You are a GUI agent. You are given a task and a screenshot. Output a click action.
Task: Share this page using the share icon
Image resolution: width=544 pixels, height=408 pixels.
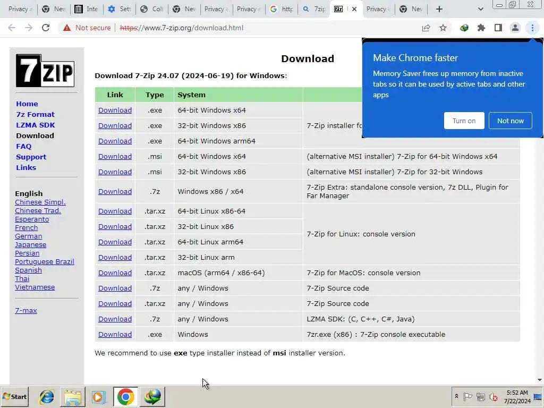[426, 28]
